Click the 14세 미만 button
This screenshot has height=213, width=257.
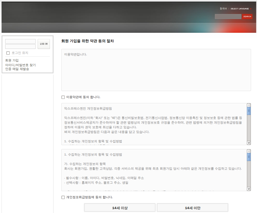[193, 208]
